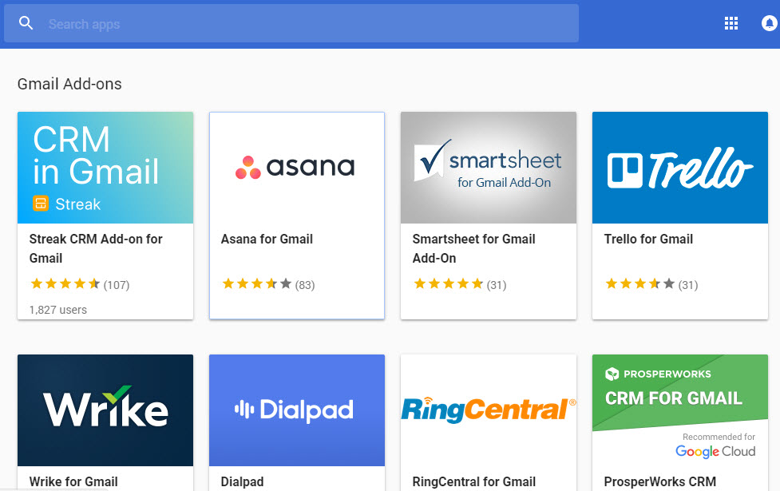Select the RingCentral logo tile

click(489, 410)
